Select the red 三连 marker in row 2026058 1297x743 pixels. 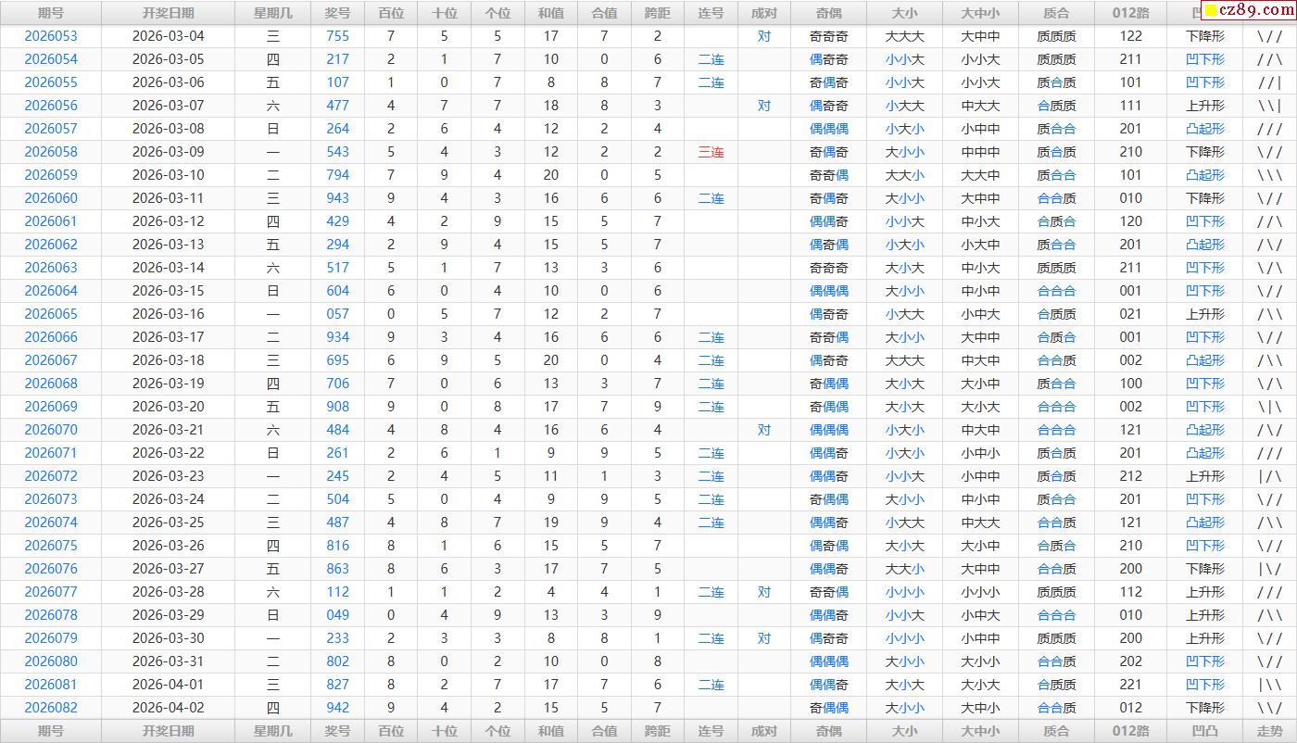click(x=711, y=152)
